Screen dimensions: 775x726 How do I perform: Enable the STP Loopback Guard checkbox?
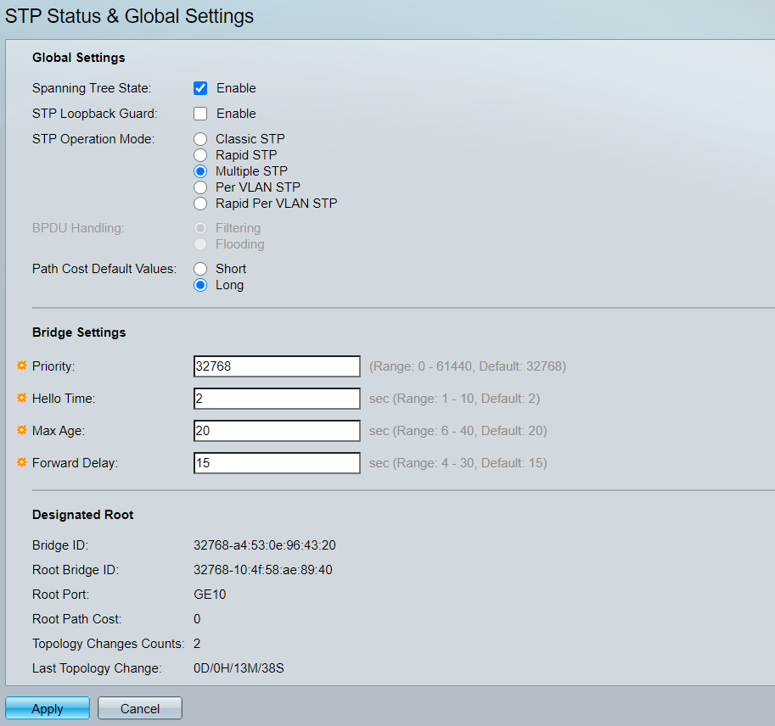[200, 114]
